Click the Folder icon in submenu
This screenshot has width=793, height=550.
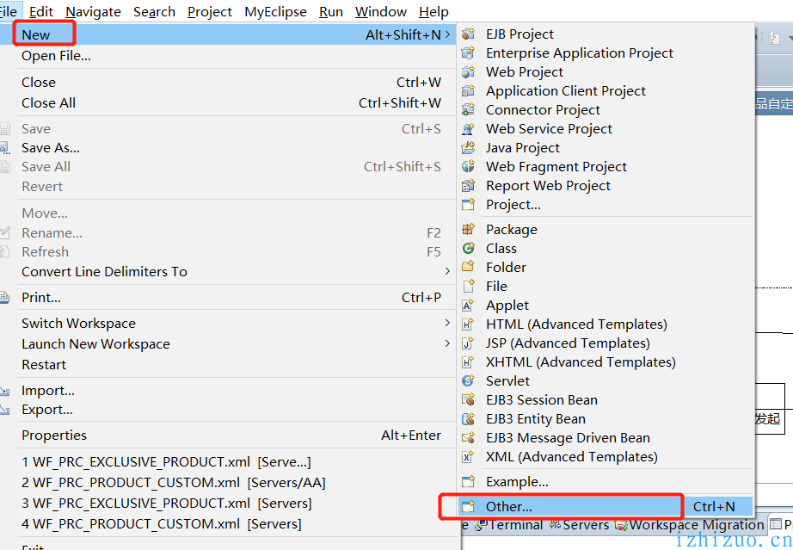point(468,267)
